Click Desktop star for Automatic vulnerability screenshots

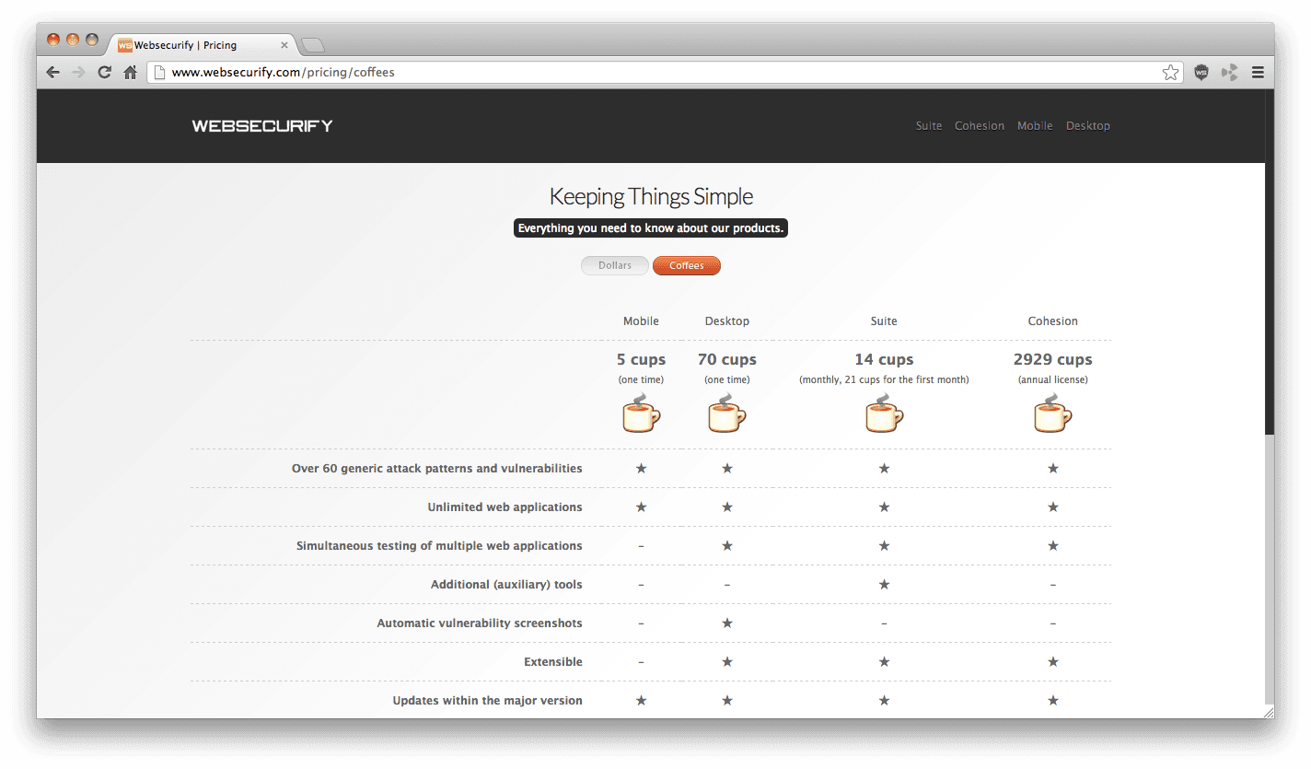(x=726, y=623)
